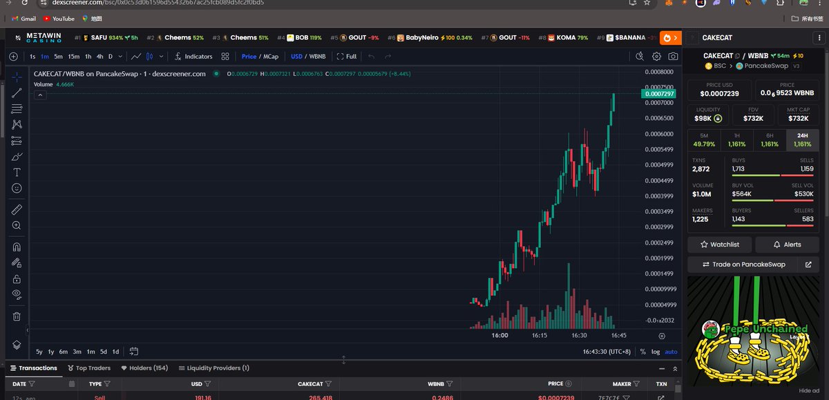Toggle chart between USD and WBNB

(x=308, y=57)
